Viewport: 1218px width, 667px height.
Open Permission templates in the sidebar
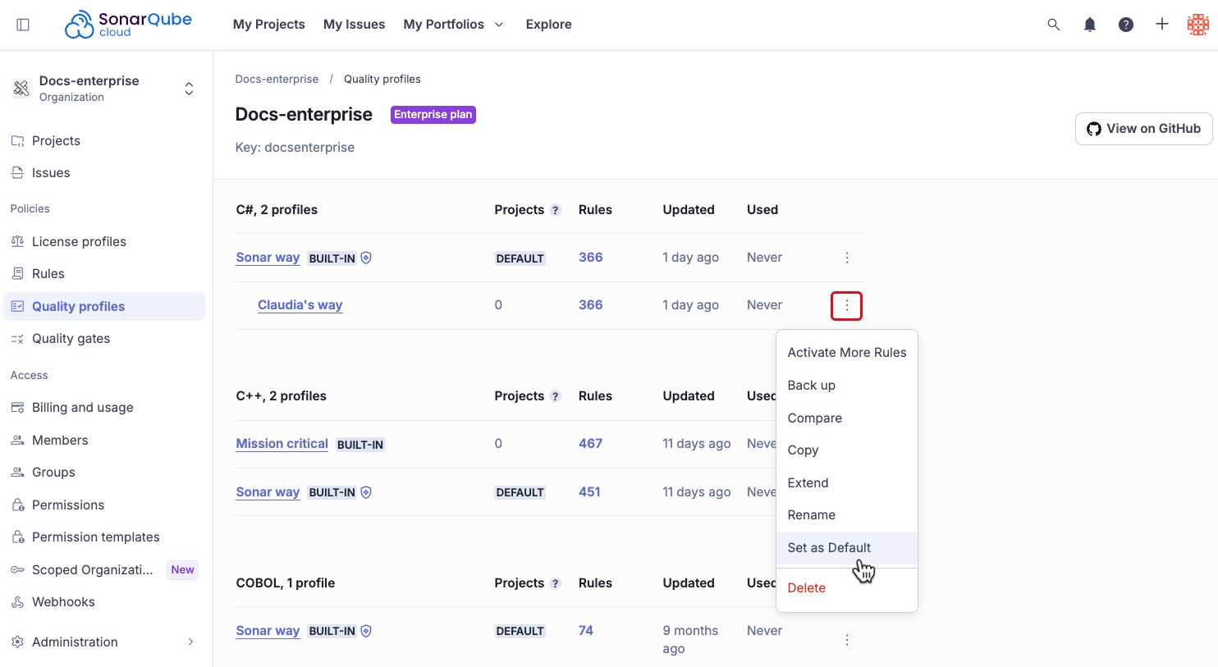(103, 537)
